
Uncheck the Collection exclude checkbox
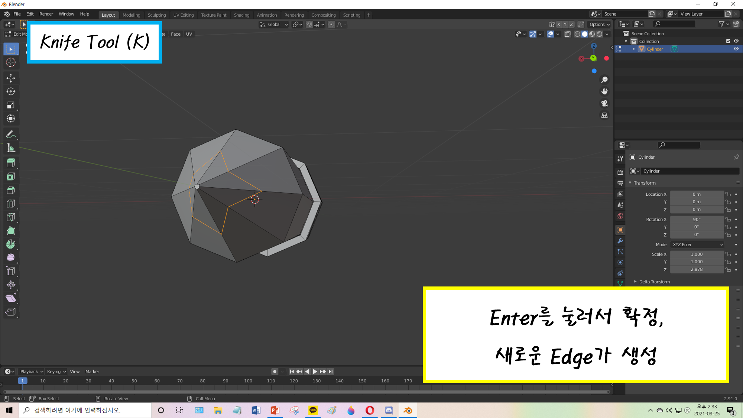[x=728, y=41]
